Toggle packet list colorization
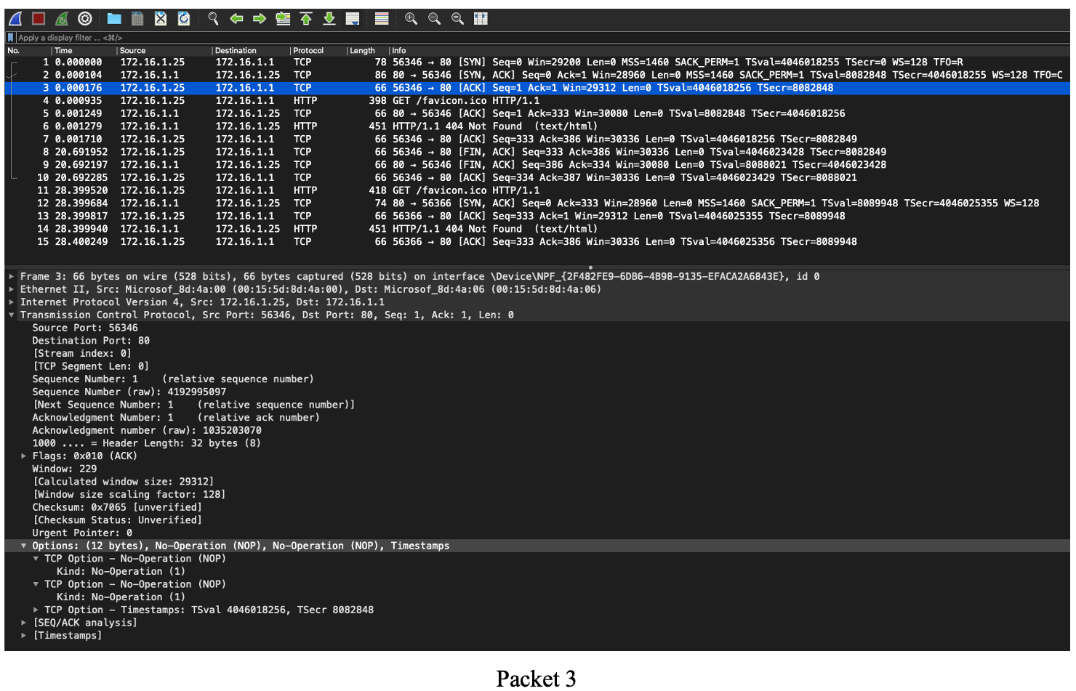1076x691 pixels. pyautogui.click(x=380, y=19)
